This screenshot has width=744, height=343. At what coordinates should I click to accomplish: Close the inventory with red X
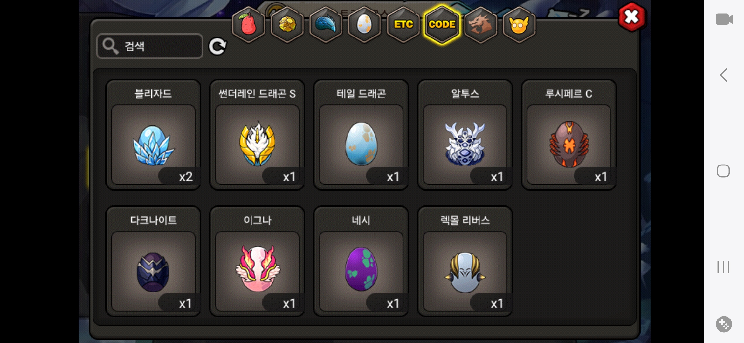point(632,17)
